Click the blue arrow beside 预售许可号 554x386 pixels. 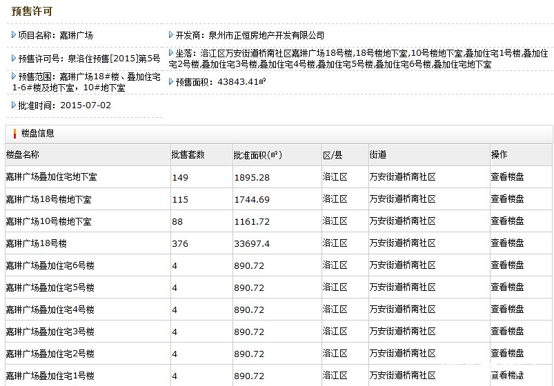point(13,58)
